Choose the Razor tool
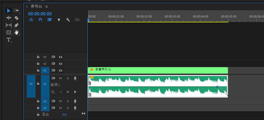Viewport: 264px width, 120px height. pos(17,18)
